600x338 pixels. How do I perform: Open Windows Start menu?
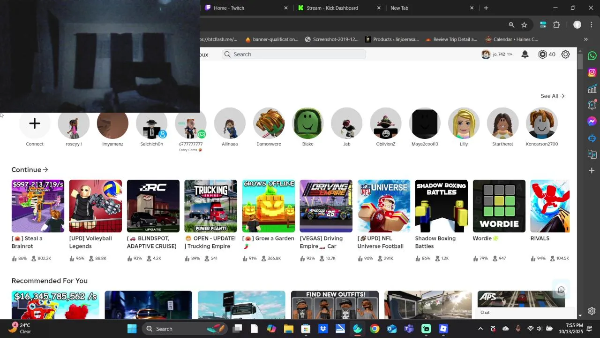tap(132, 329)
